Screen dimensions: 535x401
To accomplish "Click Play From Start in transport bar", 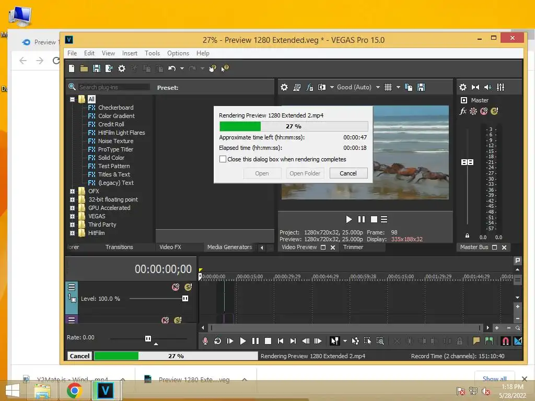I will pyautogui.click(x=230, y=341).
